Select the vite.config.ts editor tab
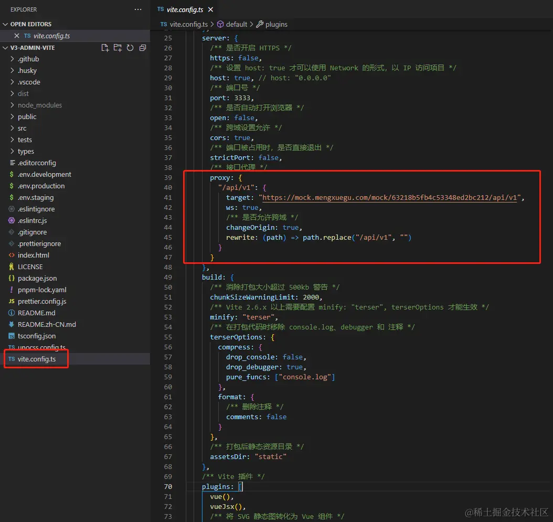 [180, 9]
